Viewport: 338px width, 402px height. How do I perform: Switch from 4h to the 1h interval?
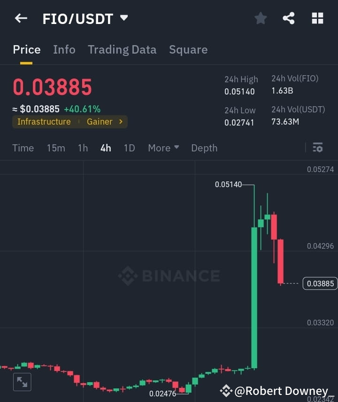83,148
